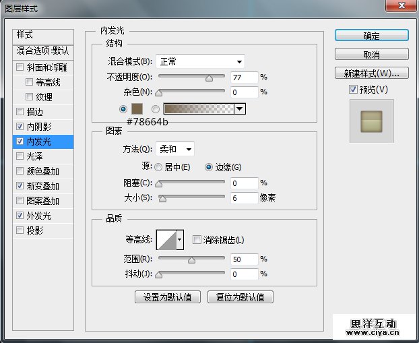This screenshot has width=419, height=343.
Task: Toggle the 消除锯齿 anti-alias checkbox
Action: [197, 240]
